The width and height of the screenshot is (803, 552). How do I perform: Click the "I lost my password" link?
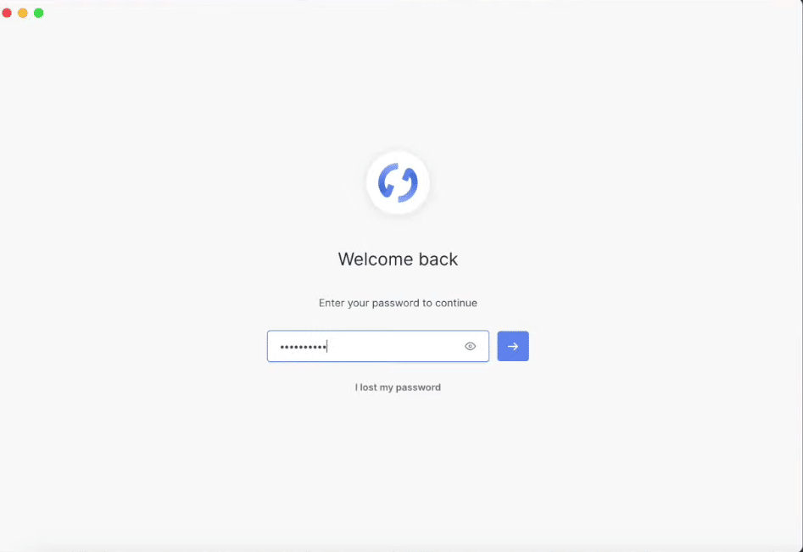tap(398, 388)
